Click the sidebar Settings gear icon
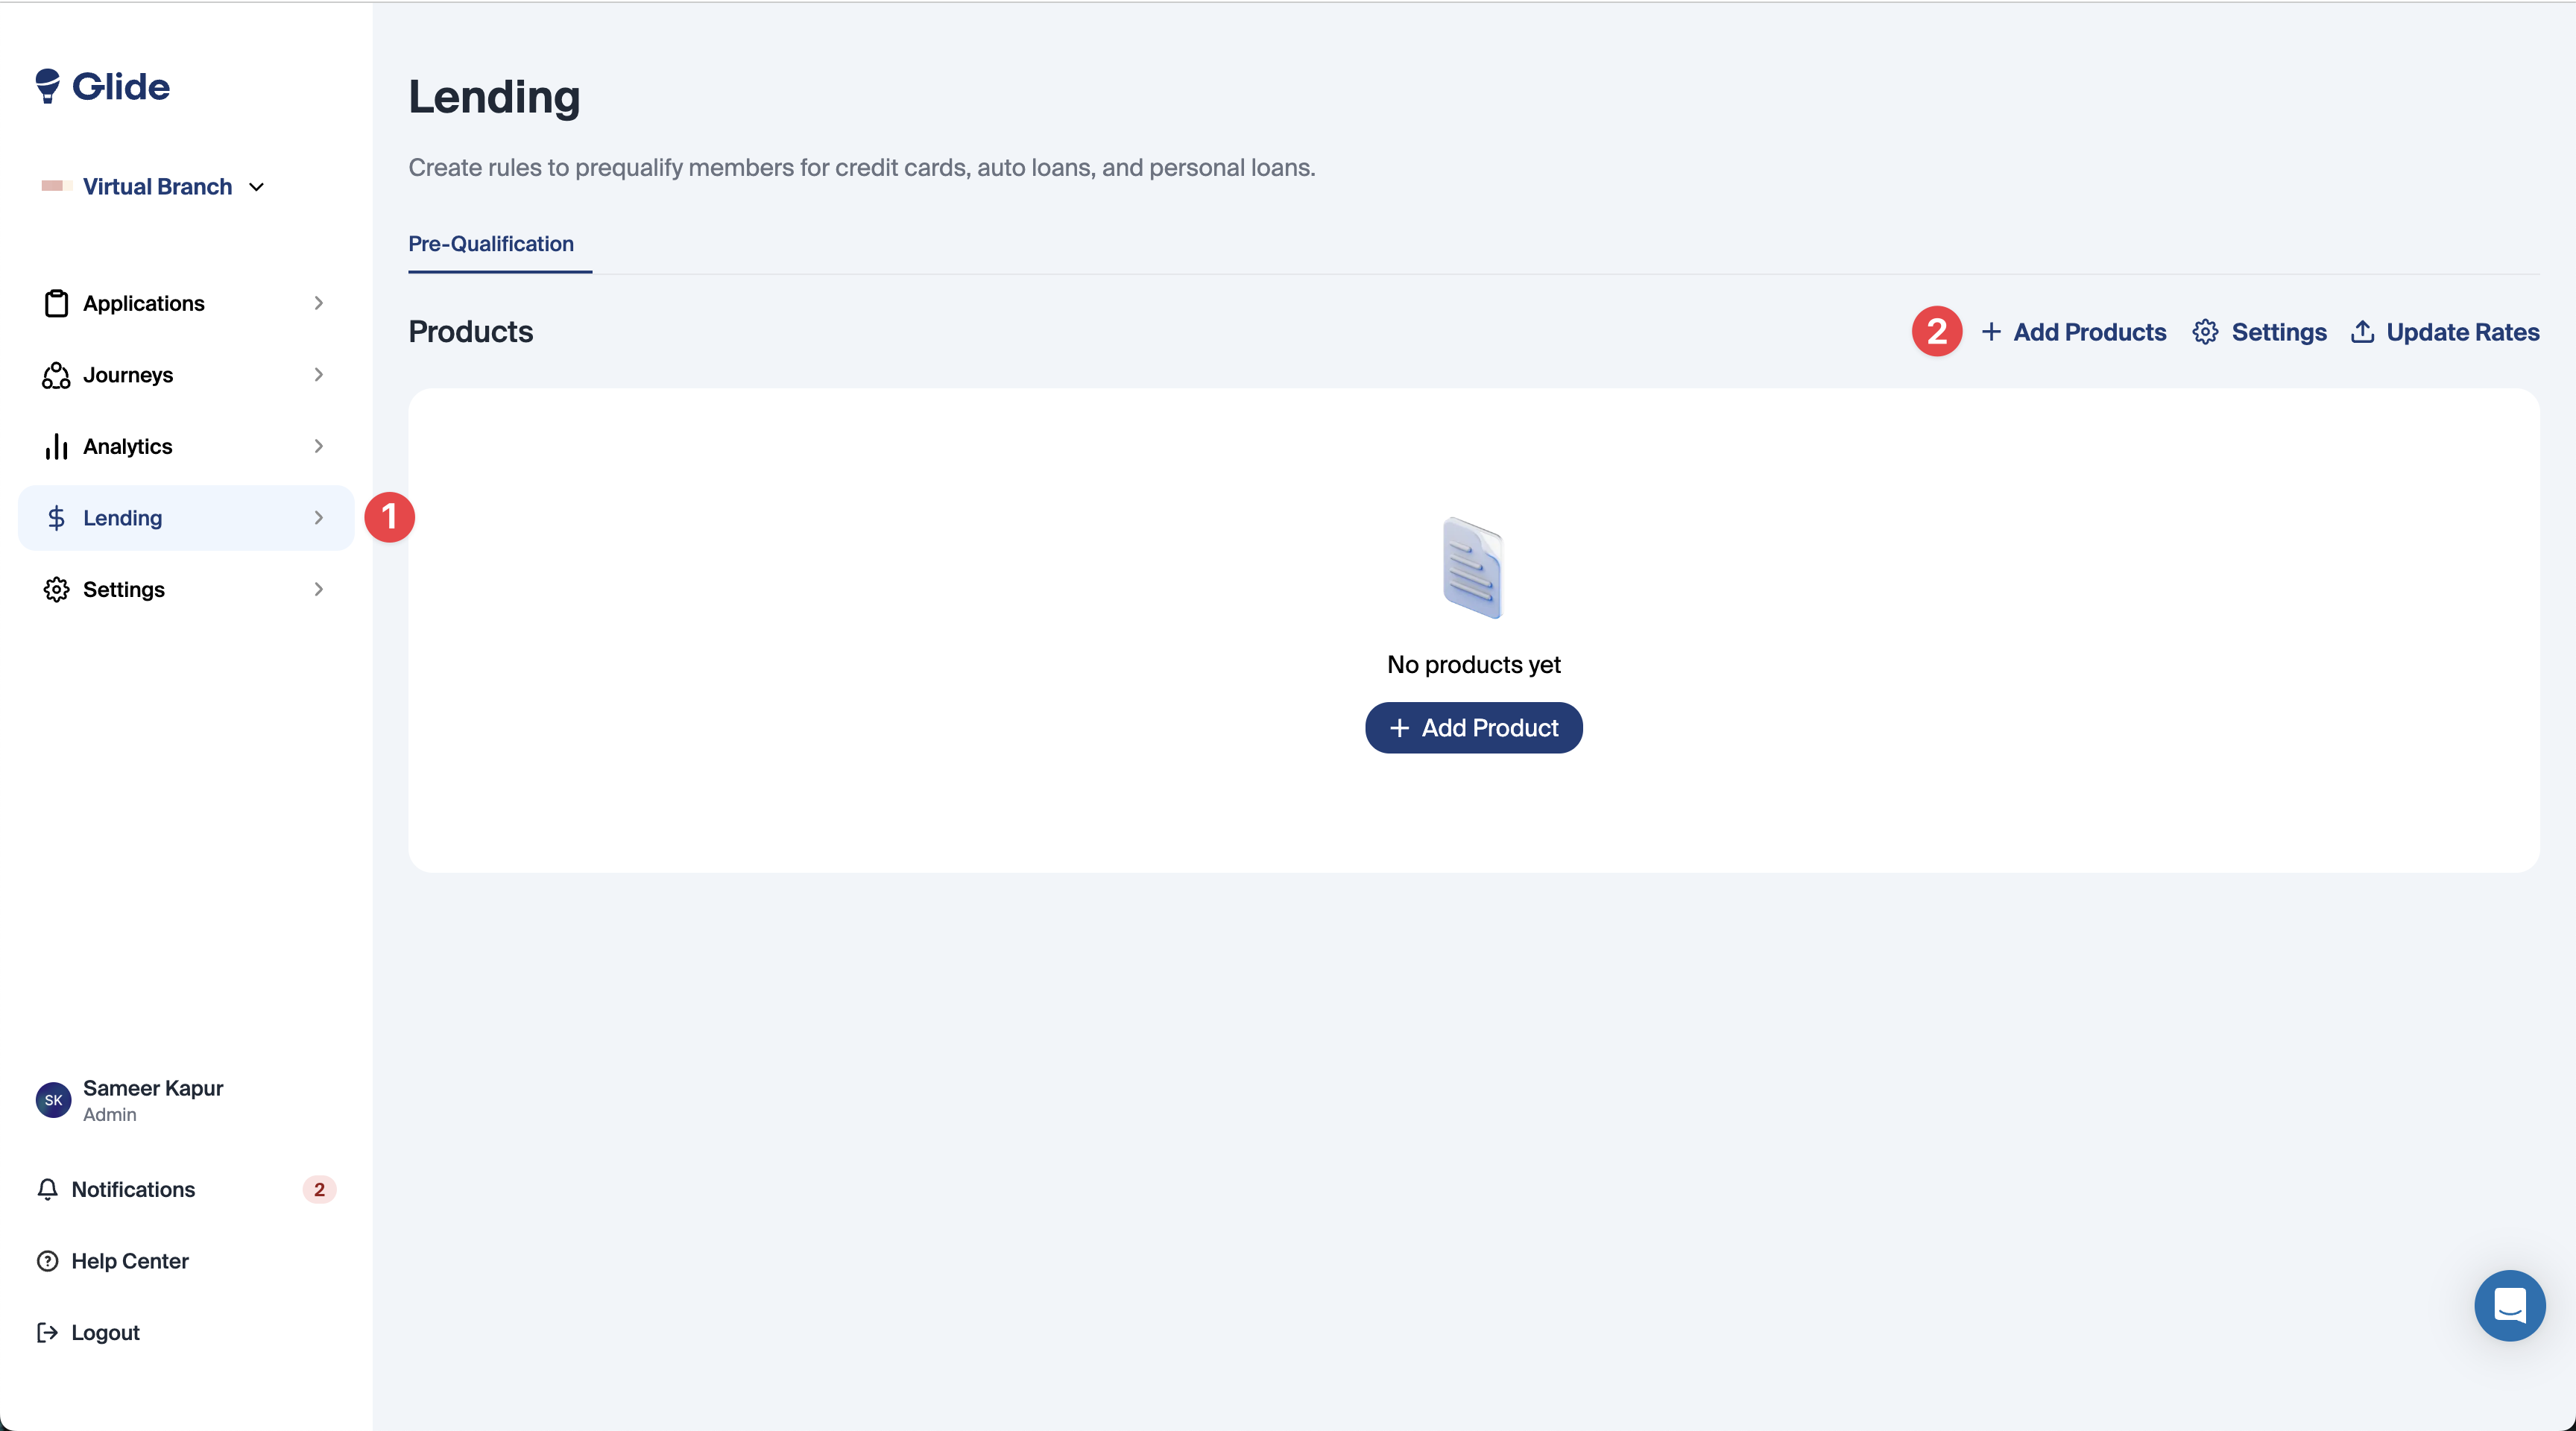This screenshot has height=1431, width=2576. click(56, 589)
